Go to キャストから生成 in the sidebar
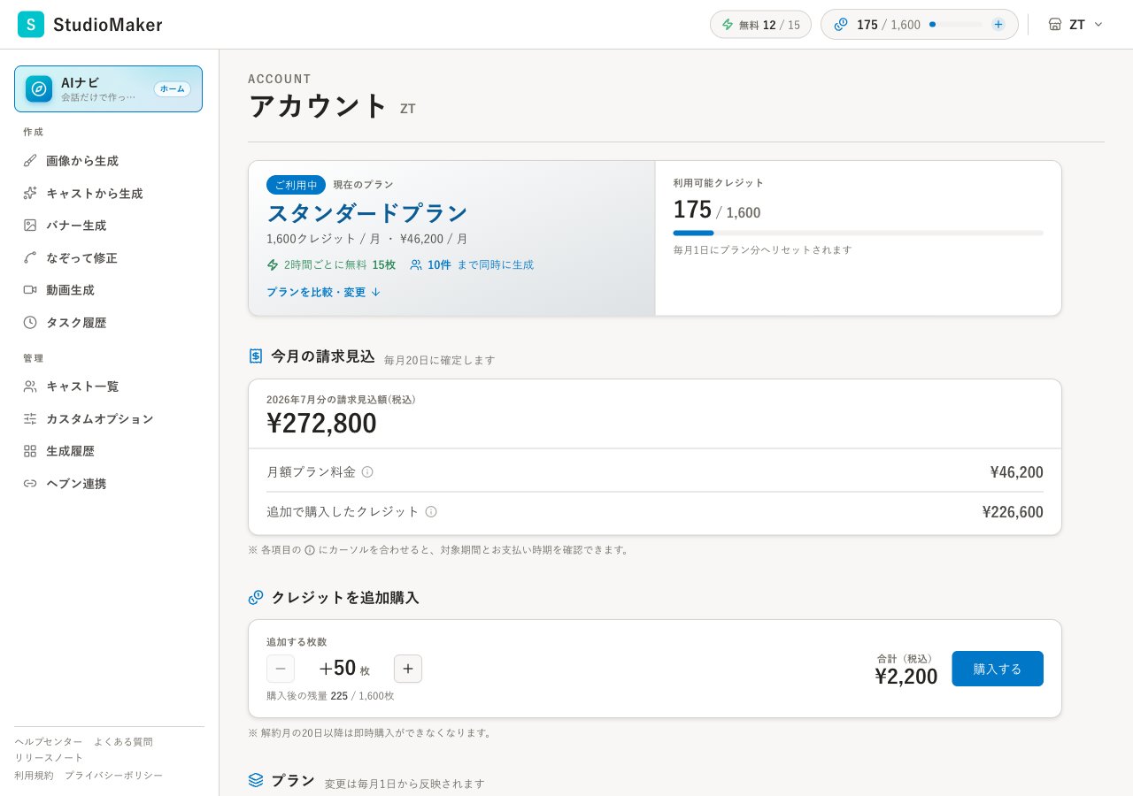1133x796 pixels. [109, 193]
